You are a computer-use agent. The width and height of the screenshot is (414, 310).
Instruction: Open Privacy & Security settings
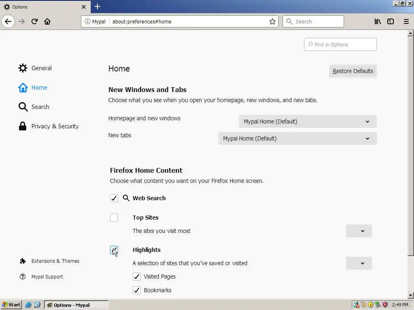49,126
